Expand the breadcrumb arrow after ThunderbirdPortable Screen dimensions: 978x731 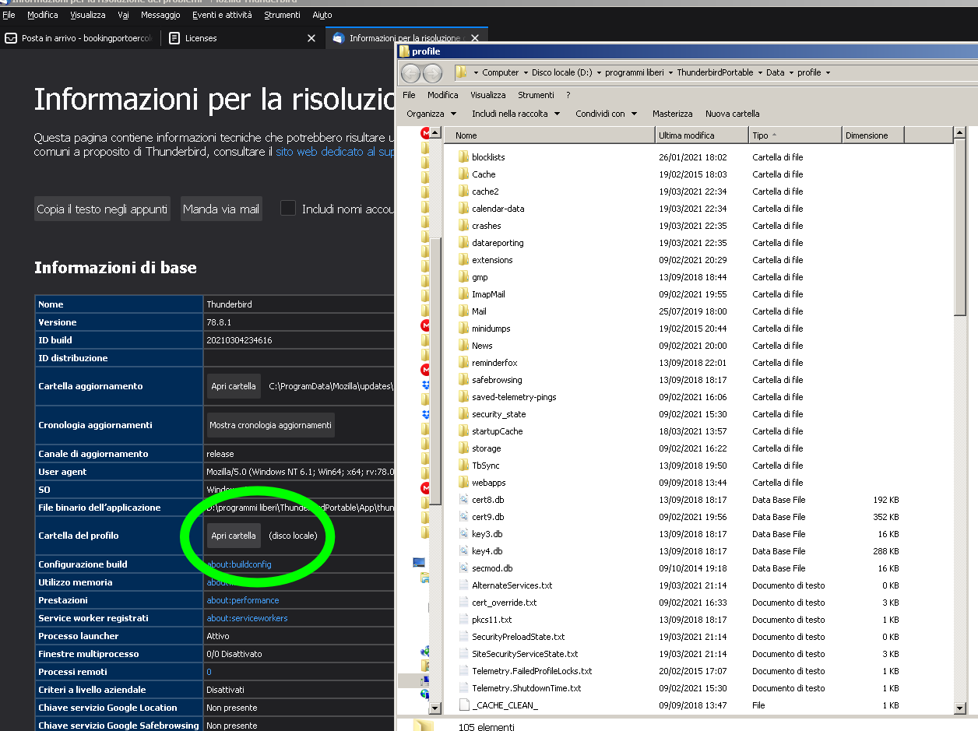(760, 72)
